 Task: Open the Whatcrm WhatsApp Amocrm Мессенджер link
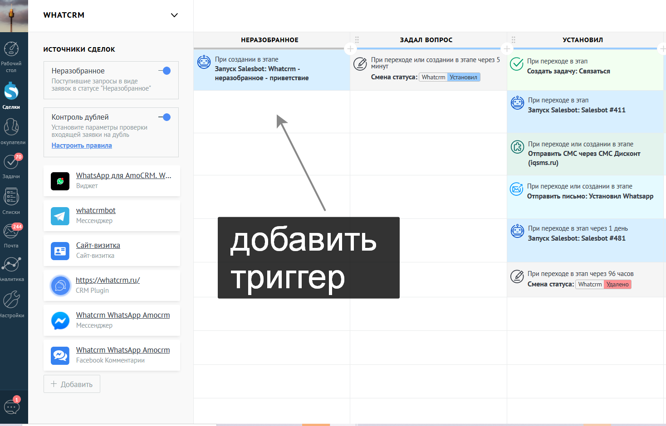pyautogui.click(x=123, y=315)
